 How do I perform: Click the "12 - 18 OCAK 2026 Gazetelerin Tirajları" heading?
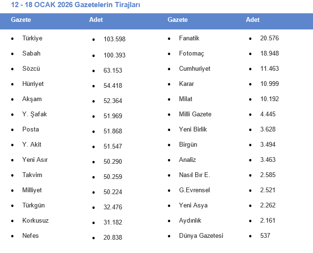tap(76, 5)
